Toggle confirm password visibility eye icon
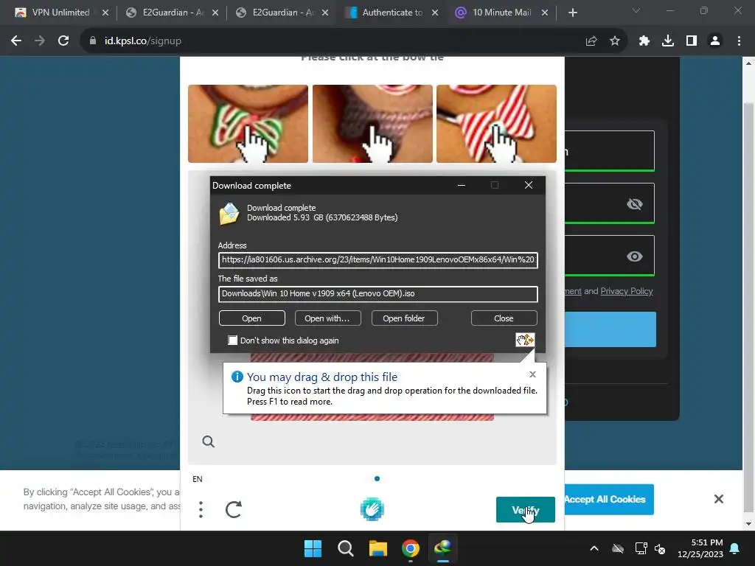This screenshot has height=566, width=755. coord(634,256)
